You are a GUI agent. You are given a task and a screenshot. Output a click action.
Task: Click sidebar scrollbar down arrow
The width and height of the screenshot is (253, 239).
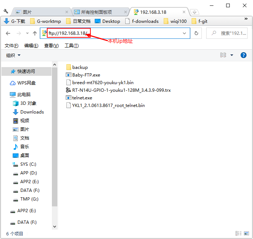coord(54,227)
